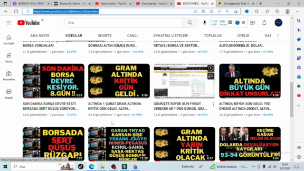Screen dimensions: 304x171
Task: Open the browser profile icon
Action: click(x=287, y=11)
